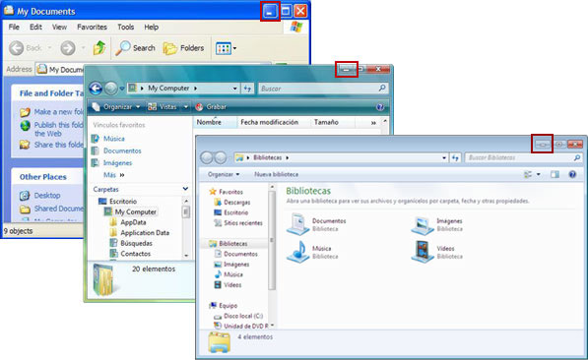Viewport: 588px width, 360px height.
Task: Open Search in My Documents toolbar
Action: coord(135,48)
